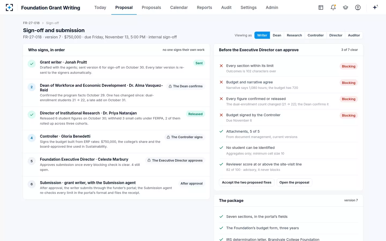Click the check beside Seven sections, in the portal's fields
Viewport: 386px width, 241px height.
221,216
